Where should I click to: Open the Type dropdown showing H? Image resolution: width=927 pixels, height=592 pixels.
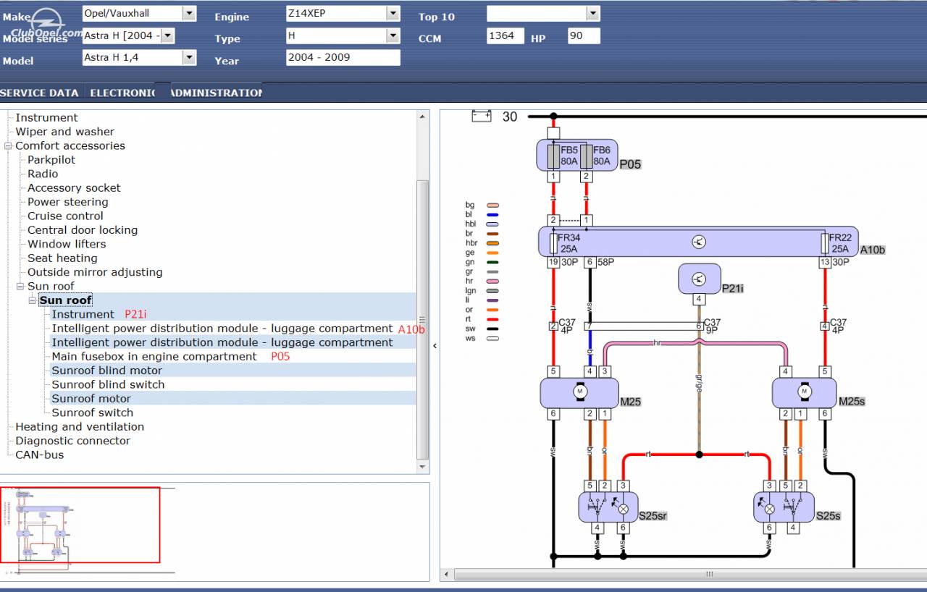(393, 35)
